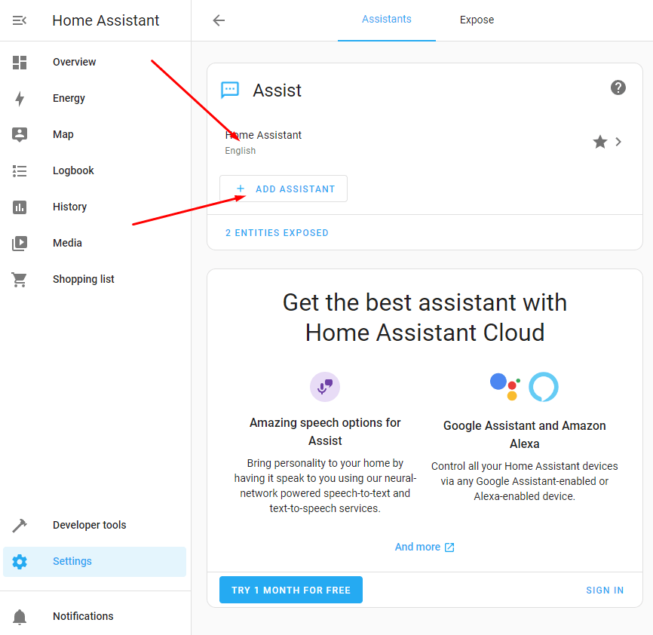The width and height of the screenshot is (653, 635).
Task: Click the Home Assistant sidebar title
Action: 106,20
